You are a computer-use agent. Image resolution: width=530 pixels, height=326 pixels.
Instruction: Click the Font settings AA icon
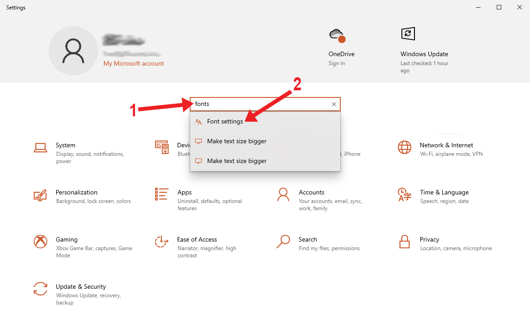click(x=198, y=122)
